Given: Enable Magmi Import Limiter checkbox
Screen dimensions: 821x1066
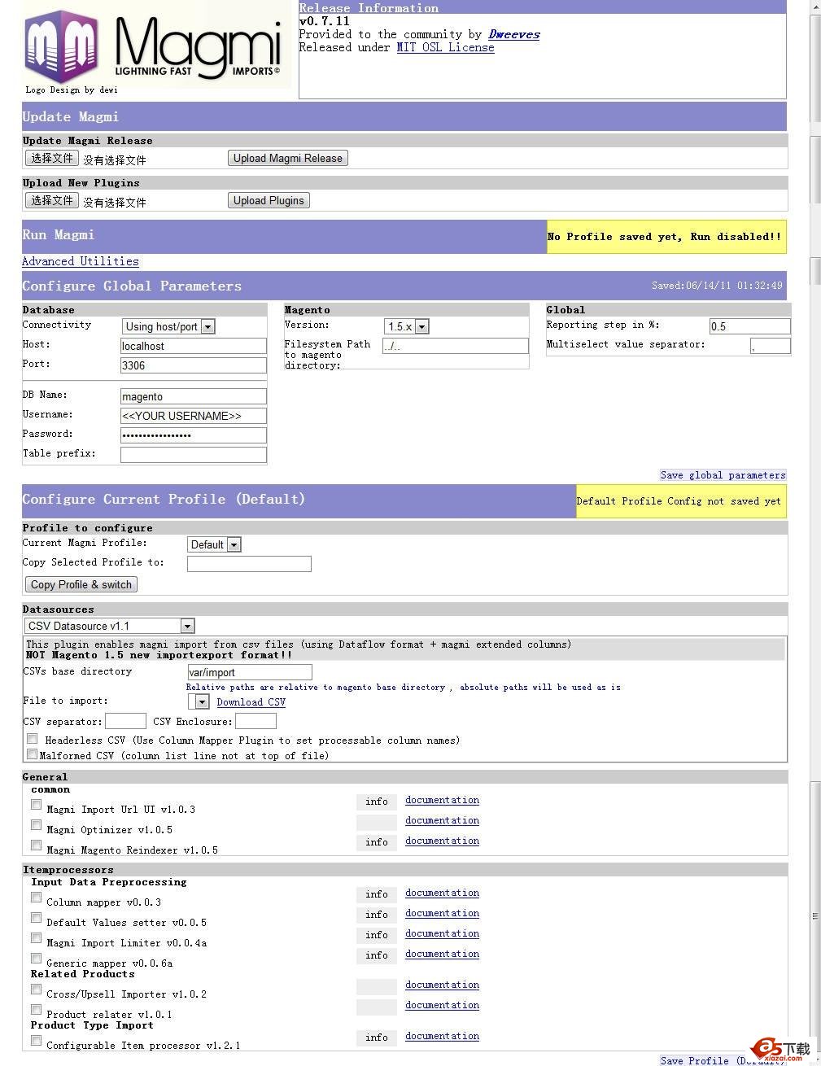Looking at the screenshot, I should (36, 938).
